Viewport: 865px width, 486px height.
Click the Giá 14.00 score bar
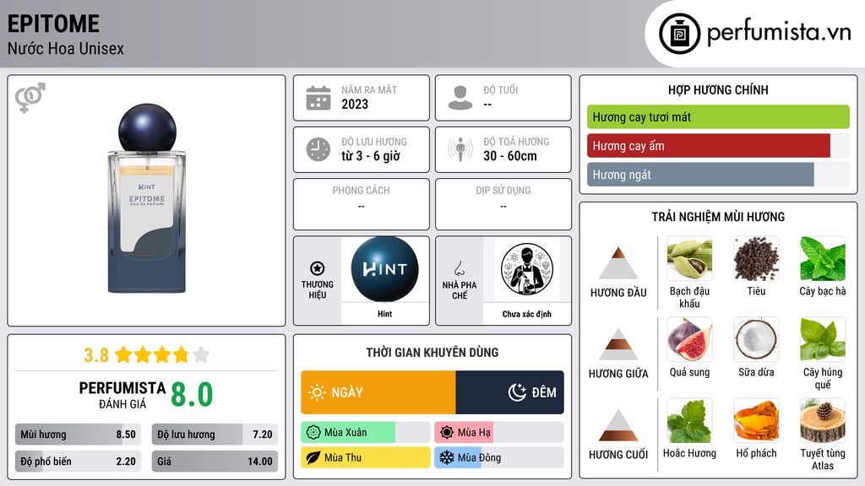click(215, 462)
